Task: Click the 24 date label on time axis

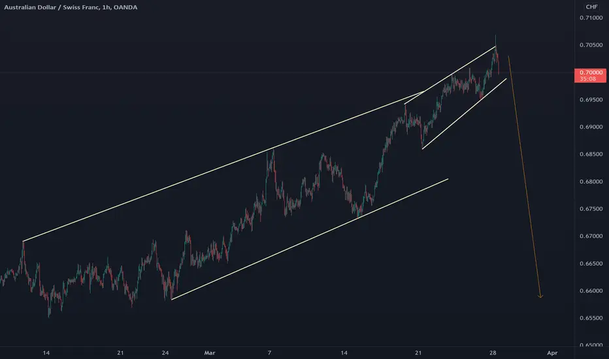Action: pyautogui.click(x=165, y=352)
